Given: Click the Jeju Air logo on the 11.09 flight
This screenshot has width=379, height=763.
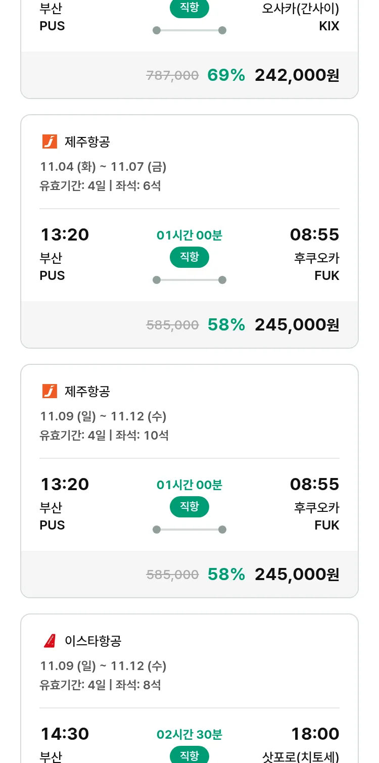Looking at the screenshot, I should (50, 391).
